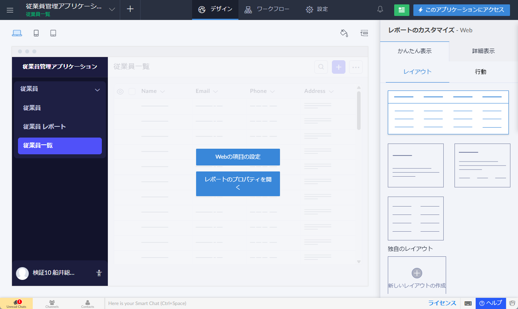
Task: Switch to desktop device preview icon
Action: (x=17, y=33)
